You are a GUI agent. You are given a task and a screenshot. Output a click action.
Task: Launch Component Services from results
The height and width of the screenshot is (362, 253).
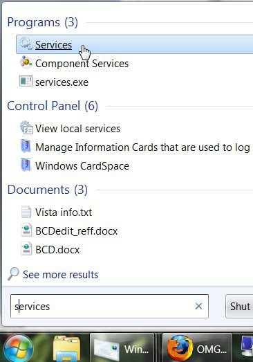point(82,64)
